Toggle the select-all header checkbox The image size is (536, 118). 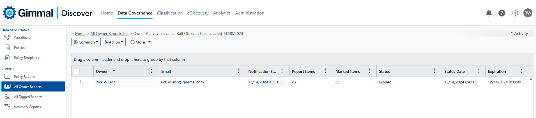77,71
